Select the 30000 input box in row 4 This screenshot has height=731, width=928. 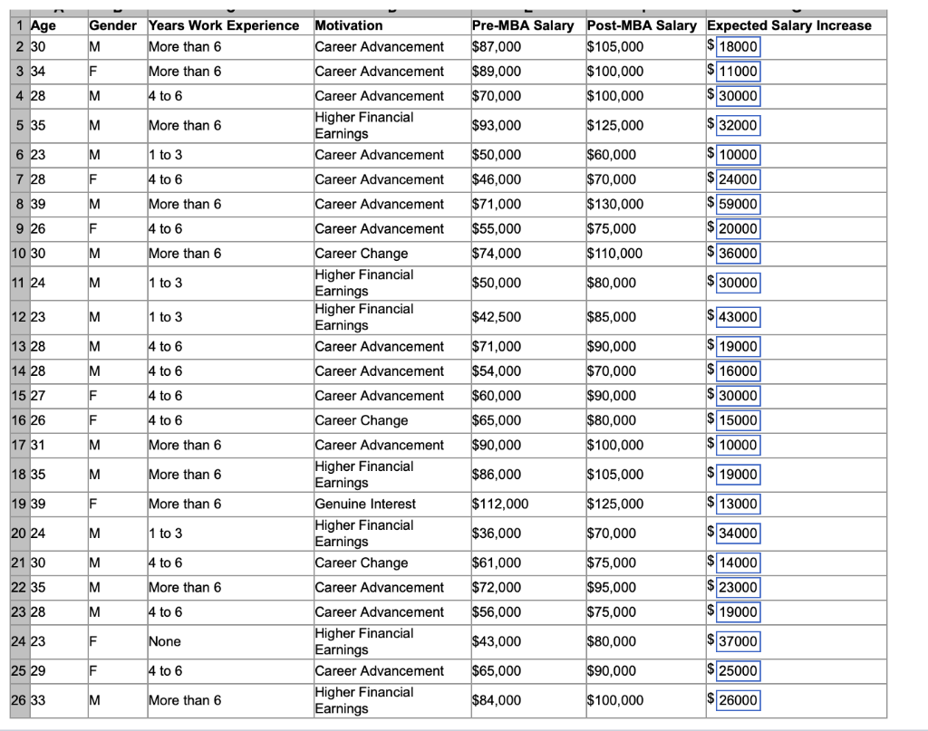[x=736, y=95]
